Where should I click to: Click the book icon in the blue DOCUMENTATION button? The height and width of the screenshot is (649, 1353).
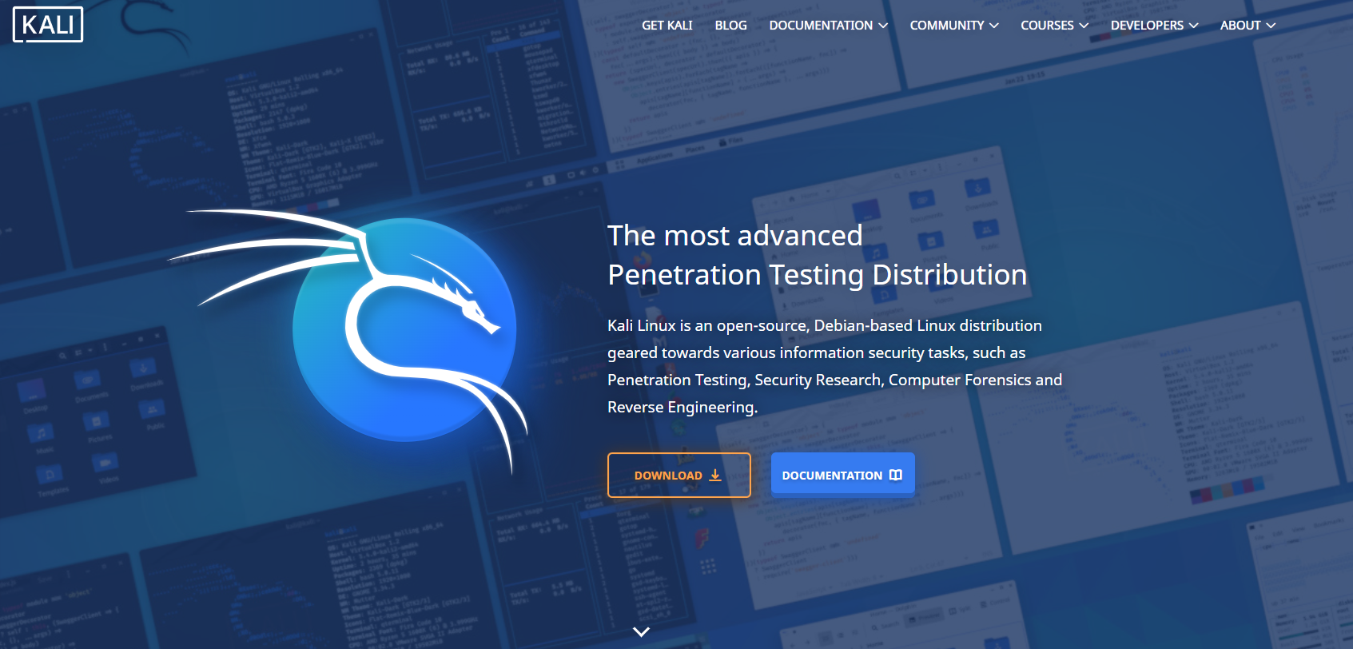coord(896,475)
